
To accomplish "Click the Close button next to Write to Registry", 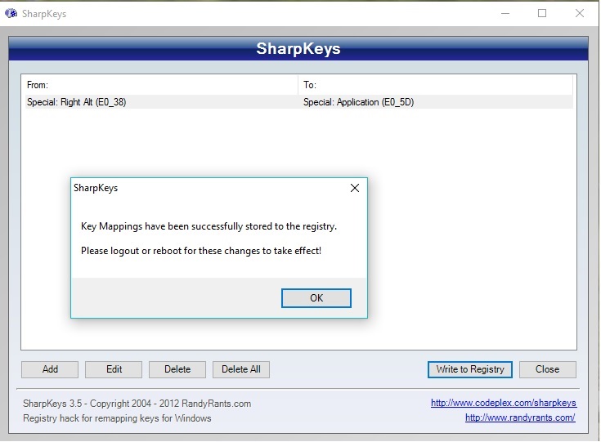I will [x=547, y=369].
